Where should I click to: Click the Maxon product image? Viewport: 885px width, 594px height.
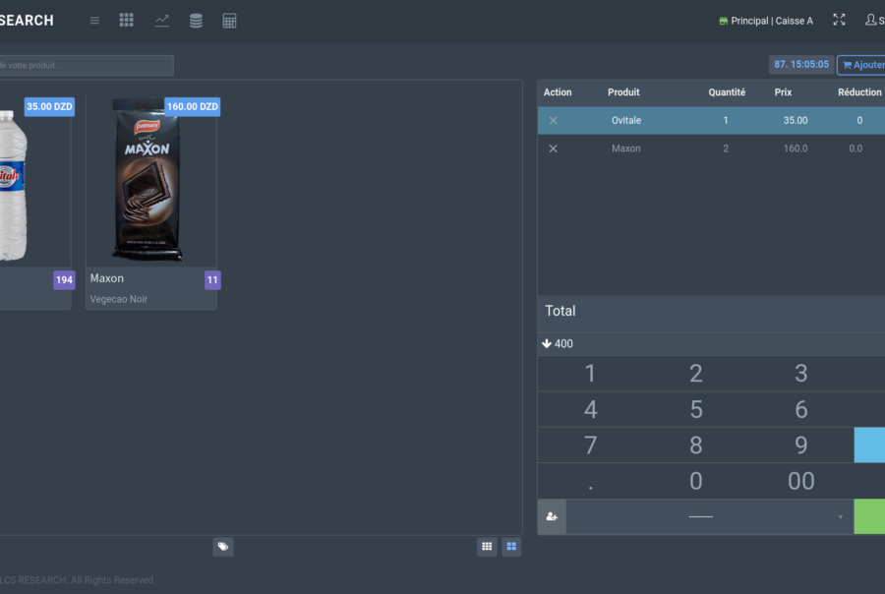click(x=147, y=180)
